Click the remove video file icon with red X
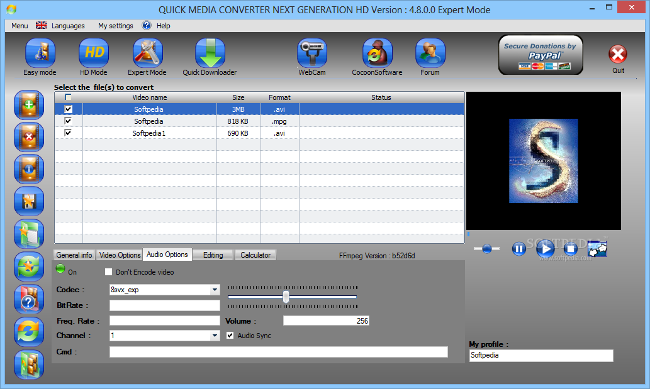This screenshot has height=389, width=650. tap(29, 137)
